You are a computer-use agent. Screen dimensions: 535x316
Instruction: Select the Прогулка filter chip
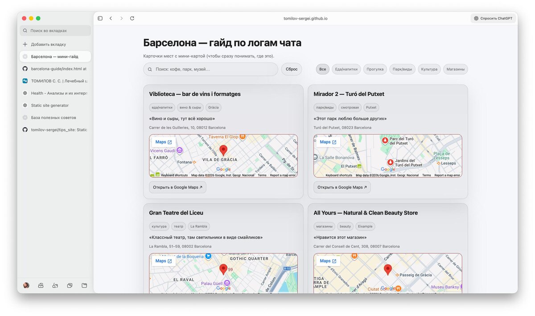375,69
